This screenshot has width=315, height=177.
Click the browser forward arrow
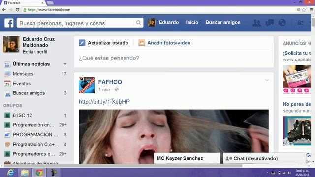tap(11, 10)
